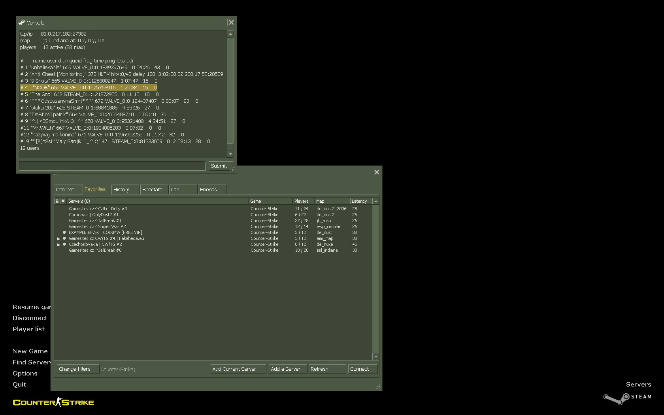
Task: Click the jail_indiana map cell
Action: point(327,250)
